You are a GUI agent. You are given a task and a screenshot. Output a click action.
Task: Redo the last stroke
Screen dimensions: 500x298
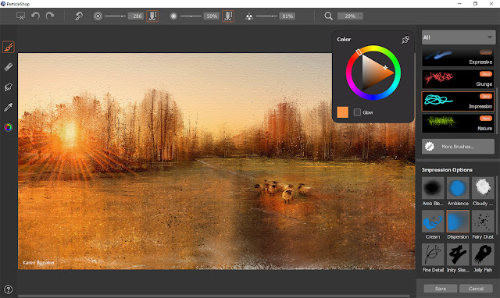tap(50, 16)
